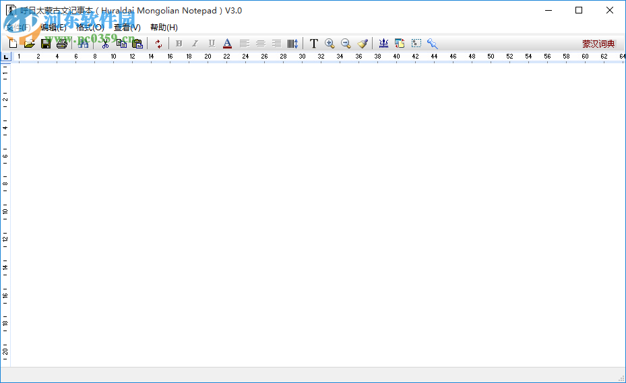Toggle bold formatting
626x383 pixels.
point(179,44)
